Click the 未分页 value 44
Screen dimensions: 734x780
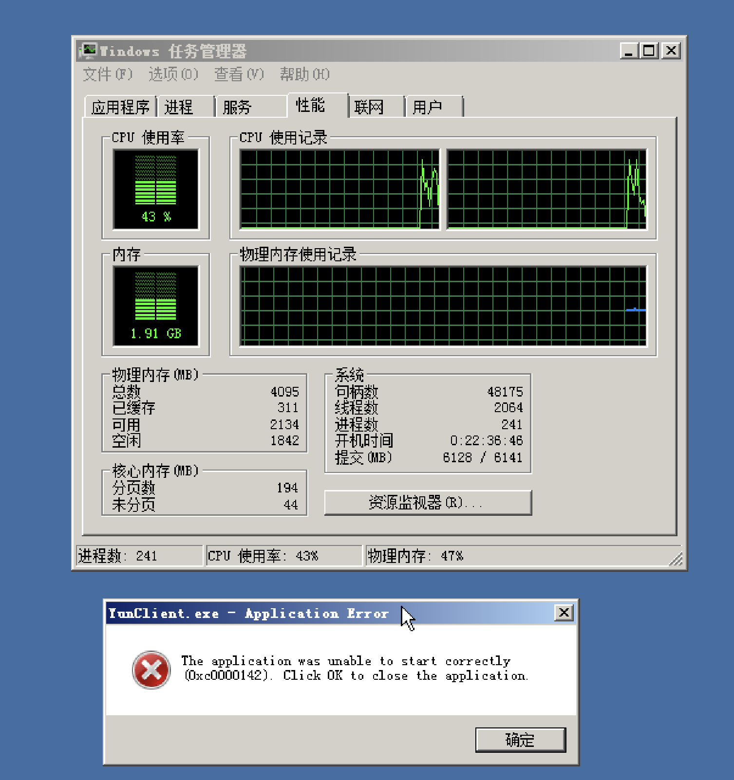pos(291,505)
